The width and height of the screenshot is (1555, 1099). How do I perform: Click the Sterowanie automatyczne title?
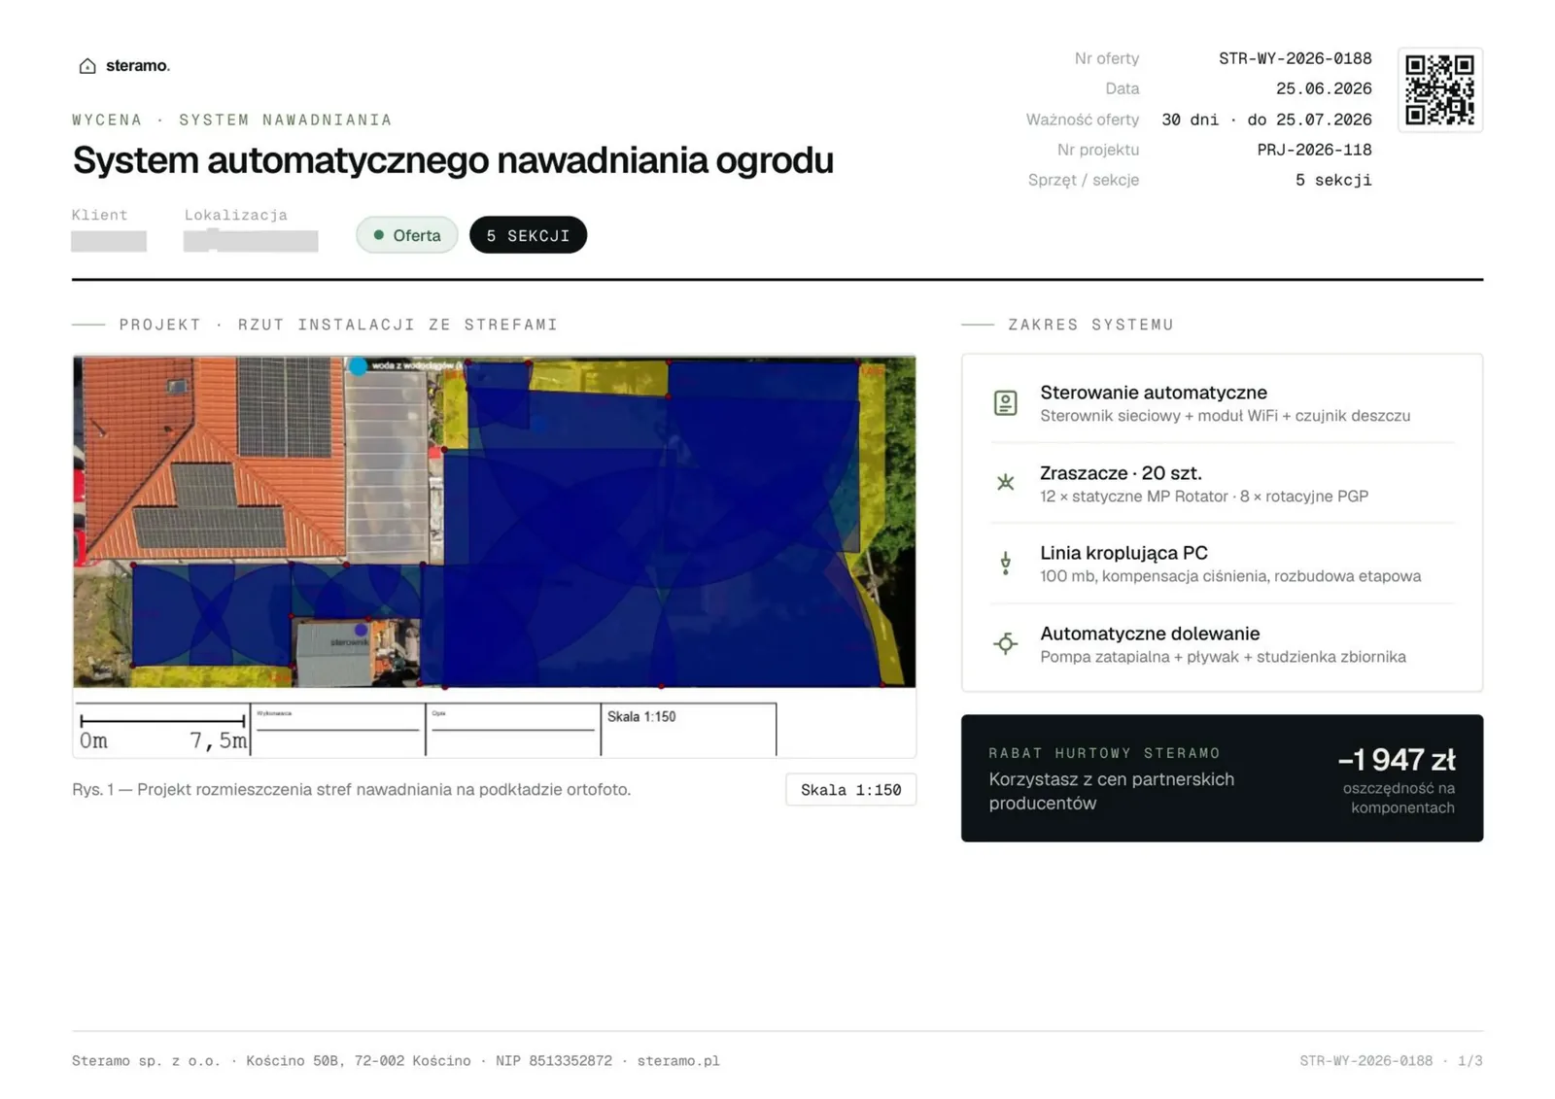point(1154,393)
